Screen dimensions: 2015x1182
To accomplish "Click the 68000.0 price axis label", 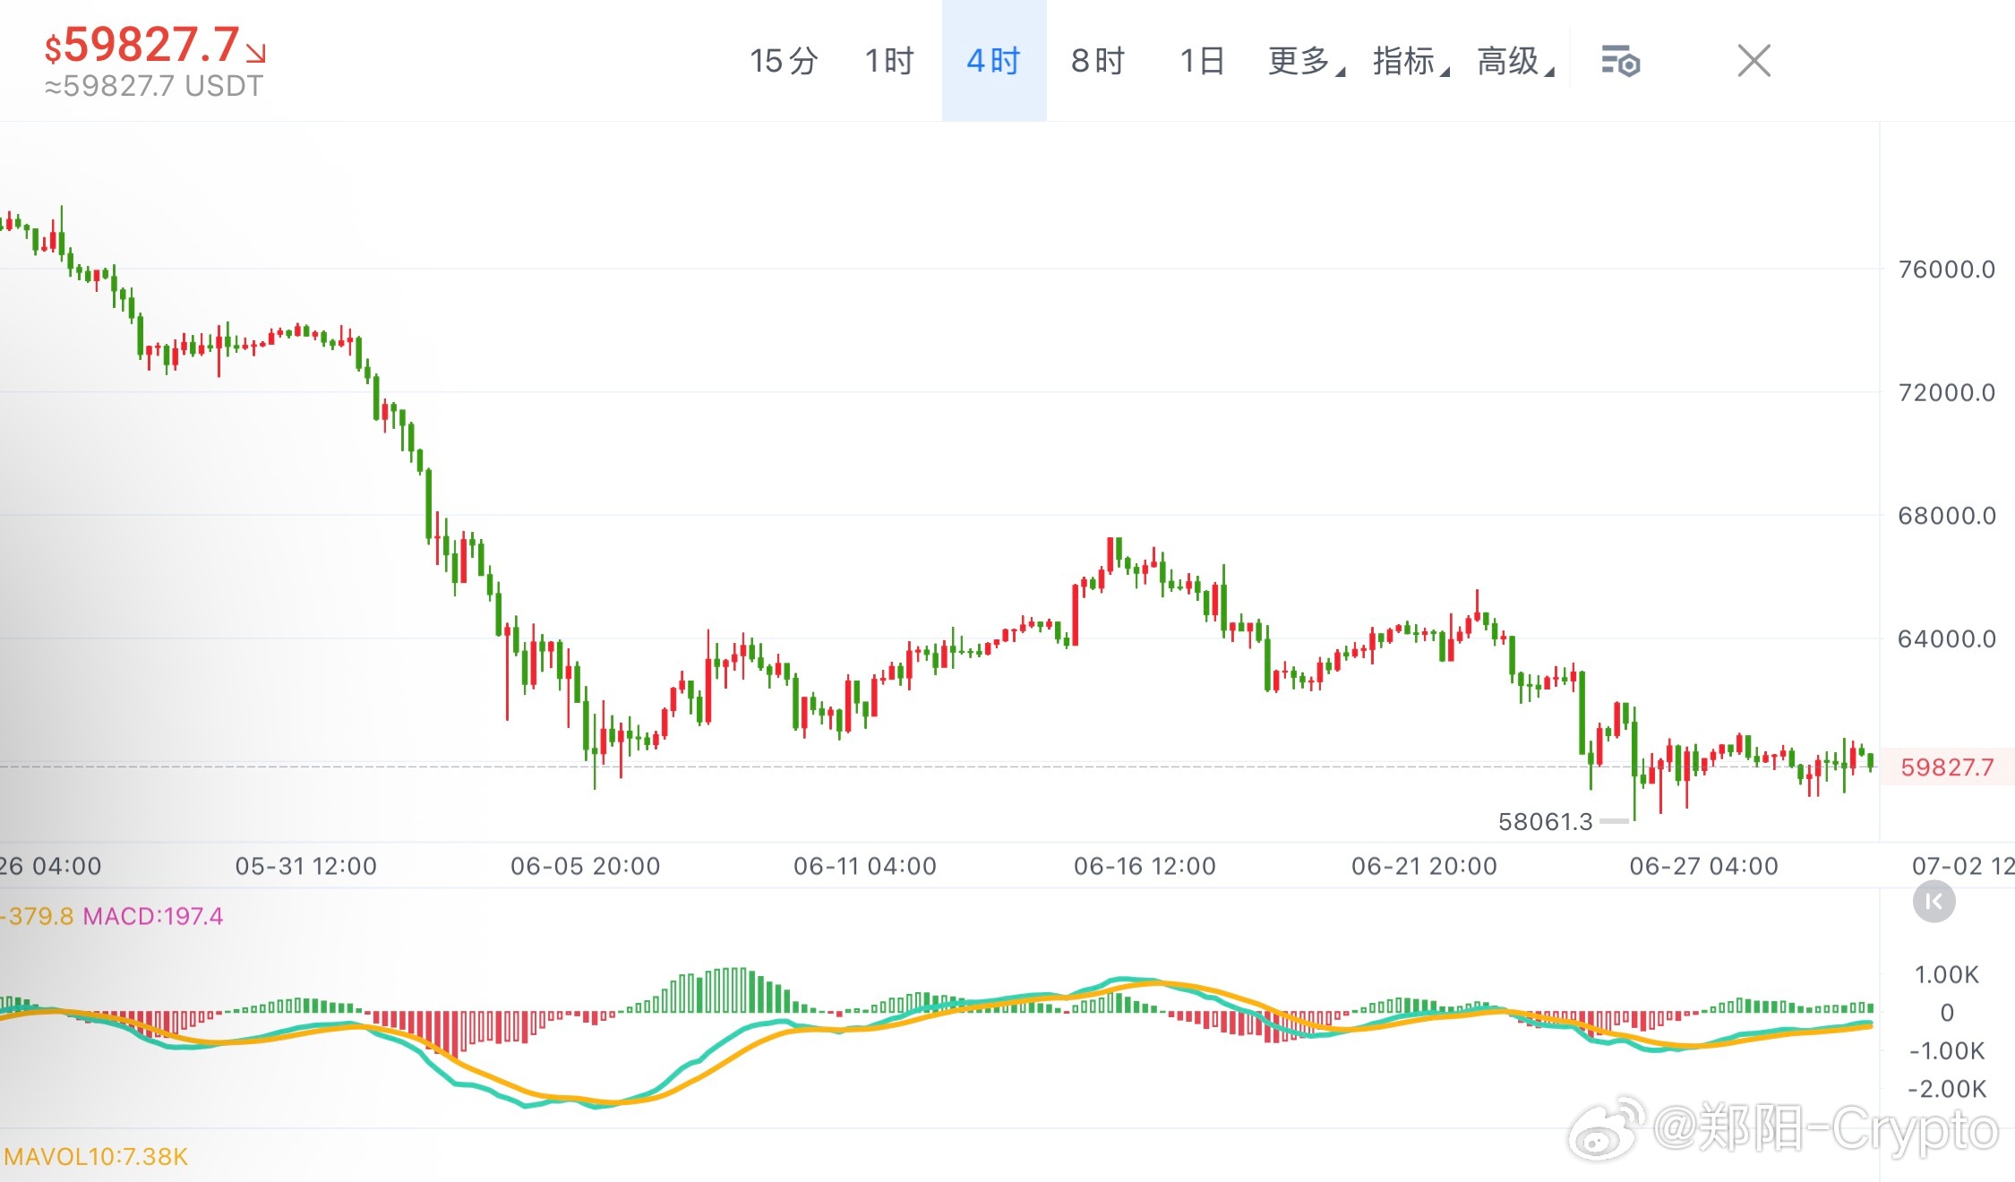I will click(1947, 516).
